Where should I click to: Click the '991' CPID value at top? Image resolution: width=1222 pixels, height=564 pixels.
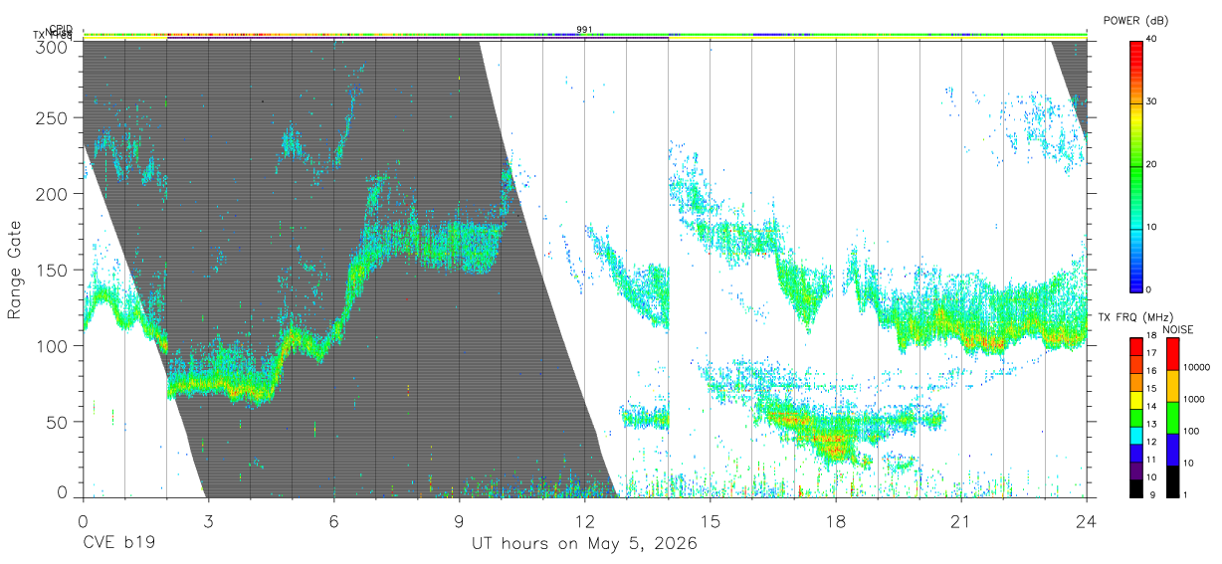pos(584,30)
